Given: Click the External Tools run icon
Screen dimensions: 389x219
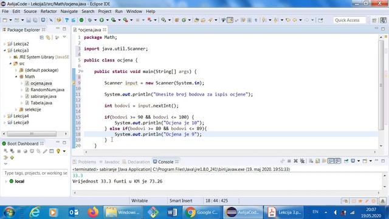Looking at the screenshot, I should coord(126,20).
